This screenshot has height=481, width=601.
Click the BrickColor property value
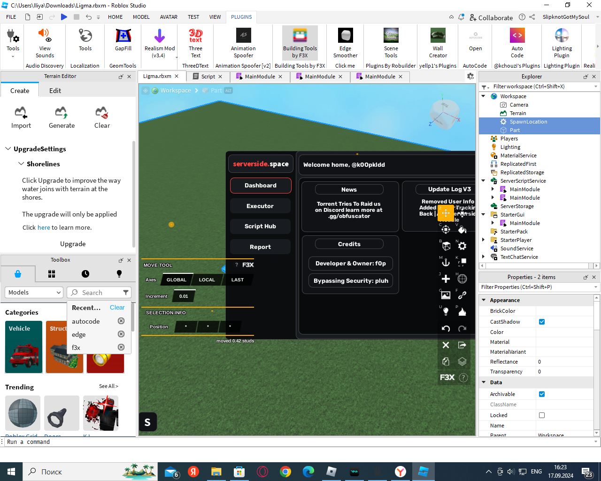tap(565, 311)
